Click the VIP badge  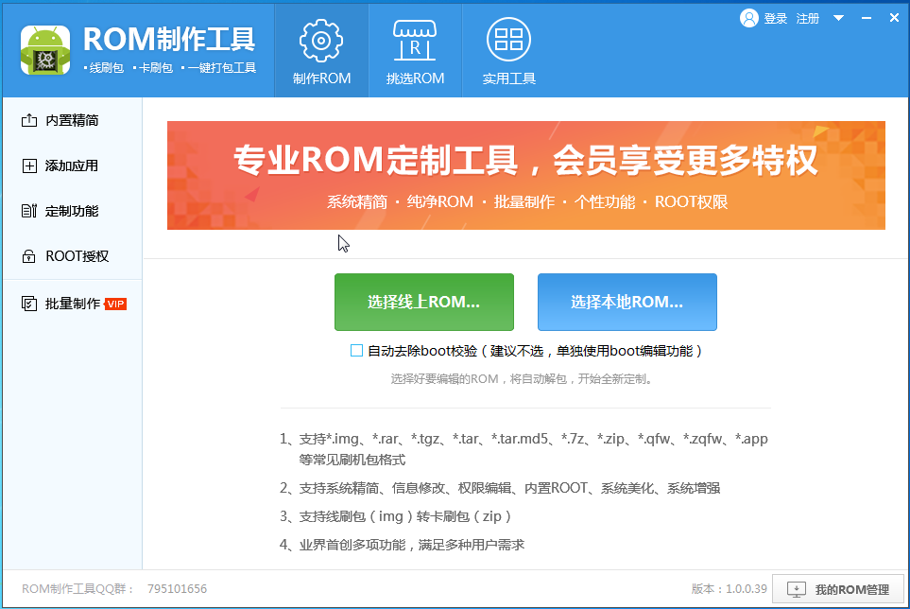tap(115, 304)
